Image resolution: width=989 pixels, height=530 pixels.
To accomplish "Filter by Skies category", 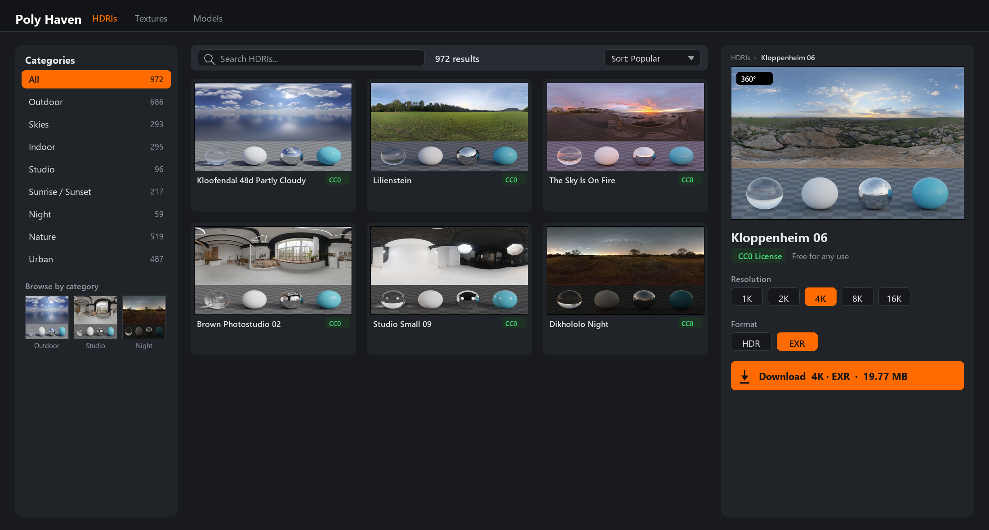I will pos(96,124).
